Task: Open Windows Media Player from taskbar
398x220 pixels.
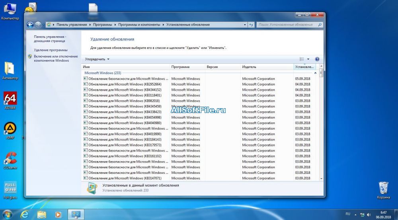Action: (x=58, y=214)
